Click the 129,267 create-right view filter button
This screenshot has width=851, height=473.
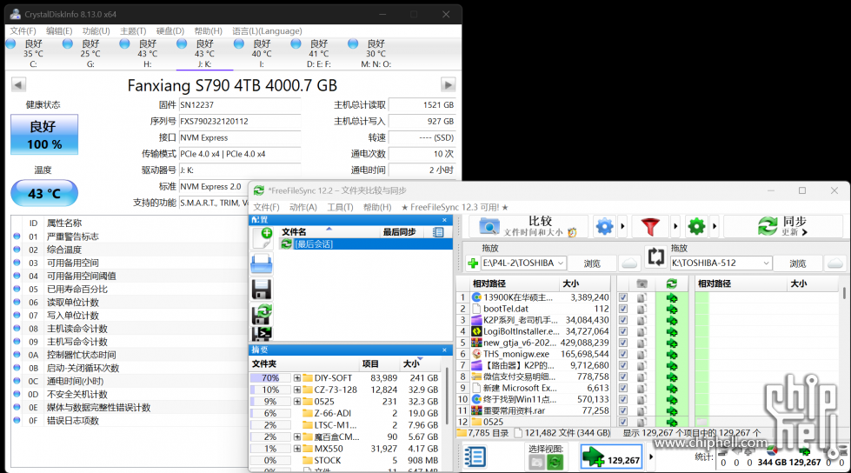pos(612,457)
